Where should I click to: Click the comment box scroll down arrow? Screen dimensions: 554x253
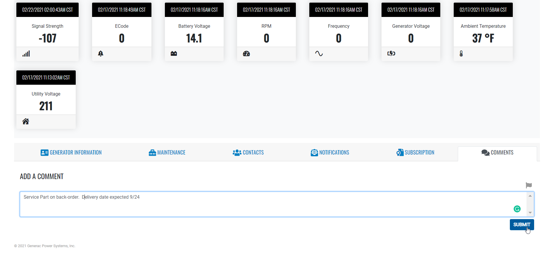pos(530,213)
